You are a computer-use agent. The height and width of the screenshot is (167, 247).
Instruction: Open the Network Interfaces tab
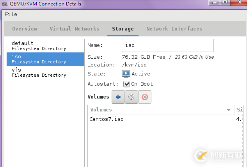point(174,29)
